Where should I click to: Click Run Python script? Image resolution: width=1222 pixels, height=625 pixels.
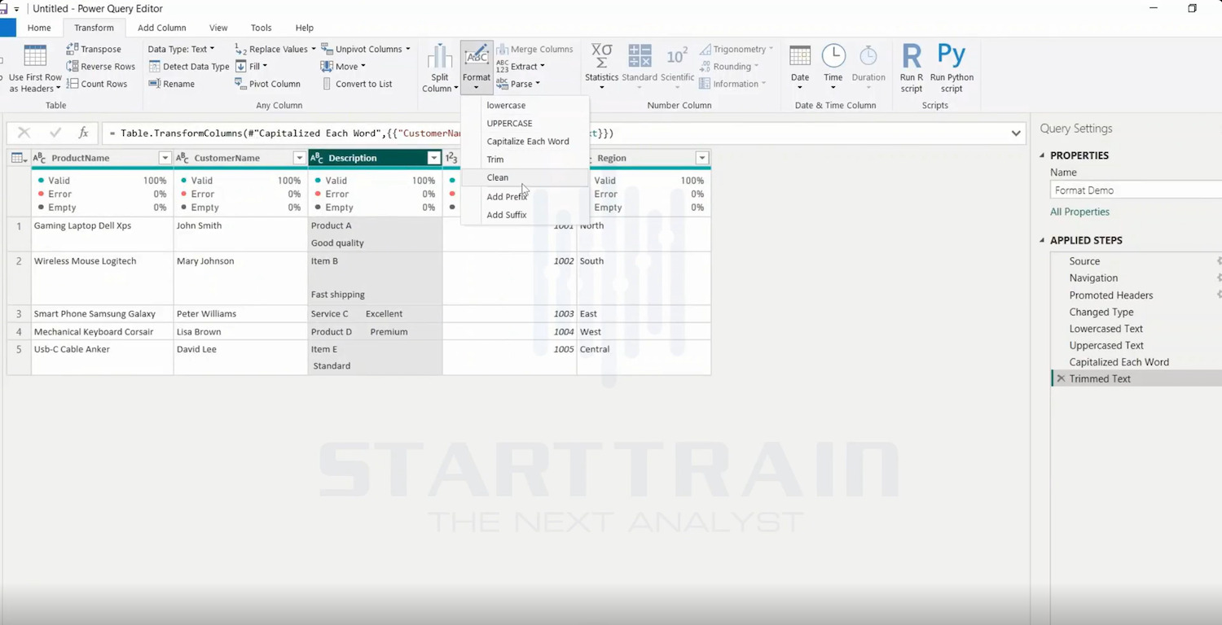[x=952, y=68]
